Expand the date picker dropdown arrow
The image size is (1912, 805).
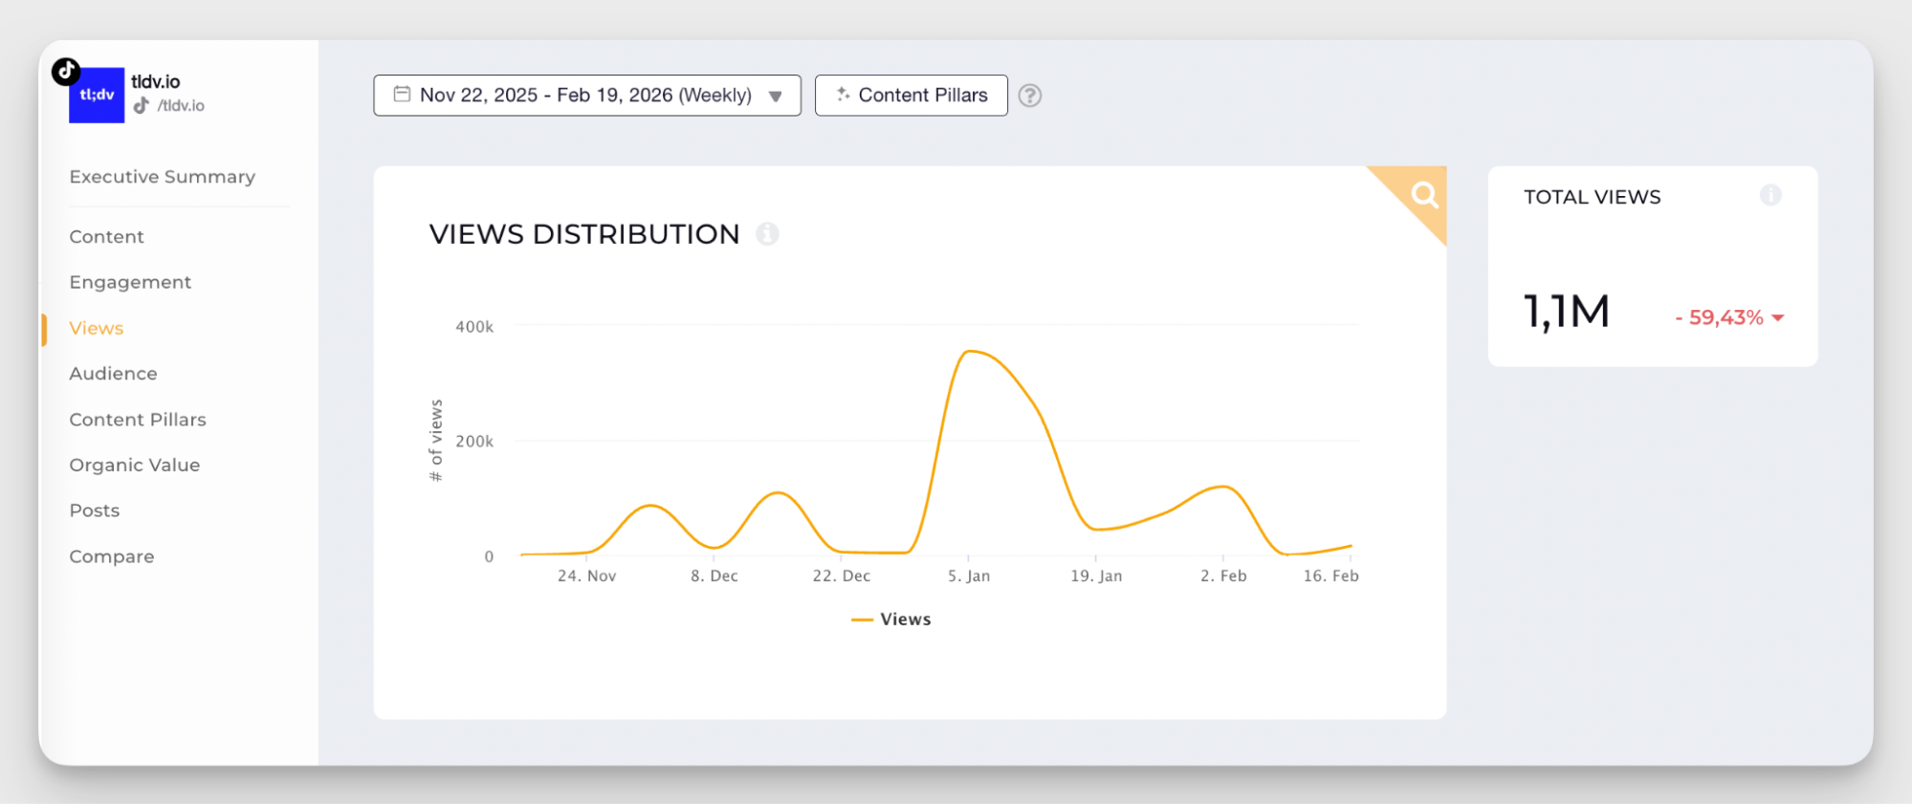776,97
